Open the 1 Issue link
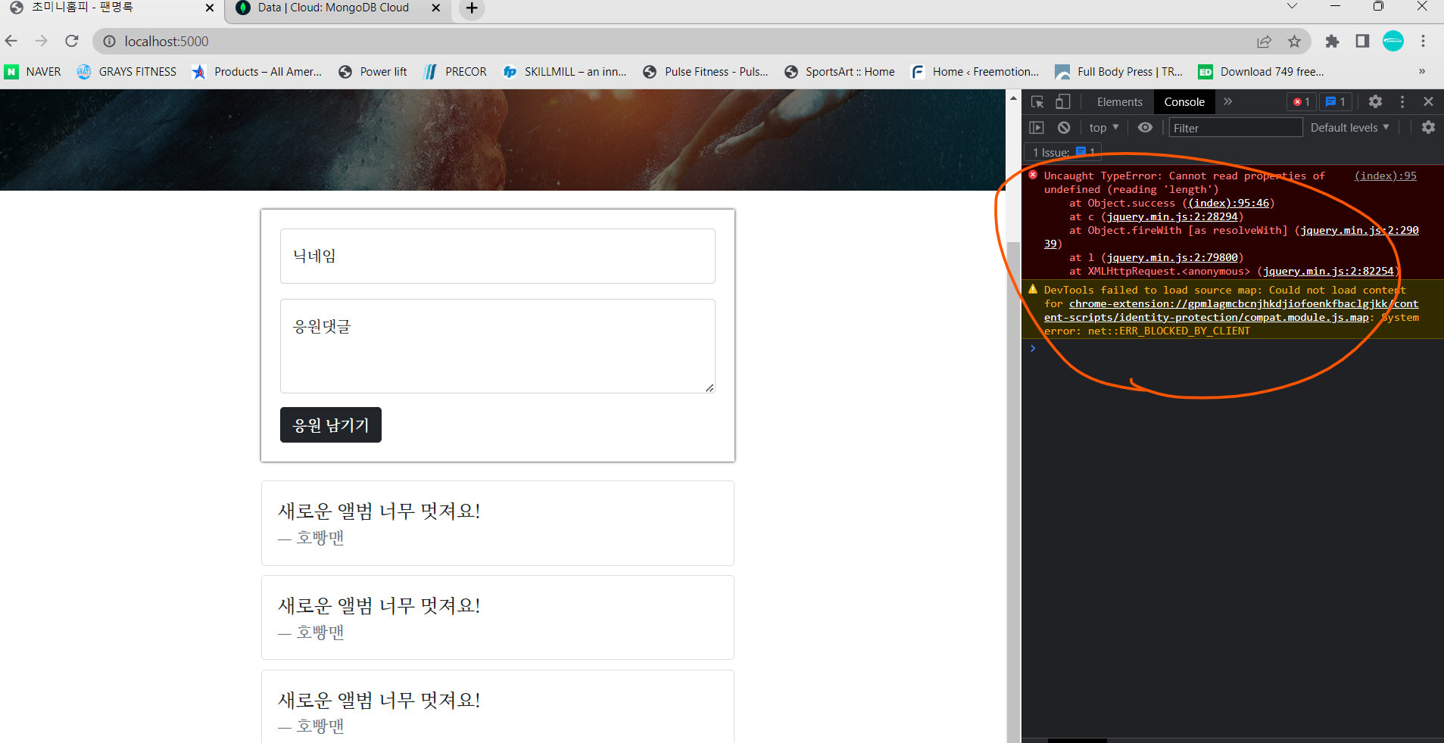Viewport: 1444px width, 743px height. (x=1064, y=152)
